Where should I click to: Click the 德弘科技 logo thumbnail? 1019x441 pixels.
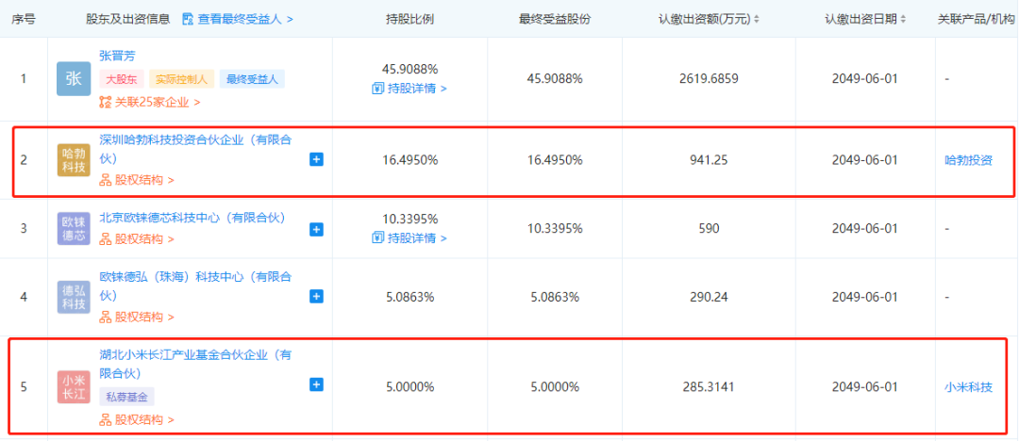pyautogui.click(x=74, y=297)
